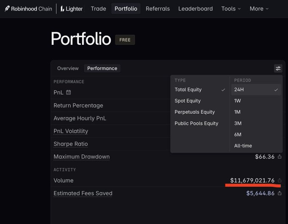Click the Maximum Drawdown label
Image resolution: width=288 pixels, height=224 pixels.
click(82, 157)
